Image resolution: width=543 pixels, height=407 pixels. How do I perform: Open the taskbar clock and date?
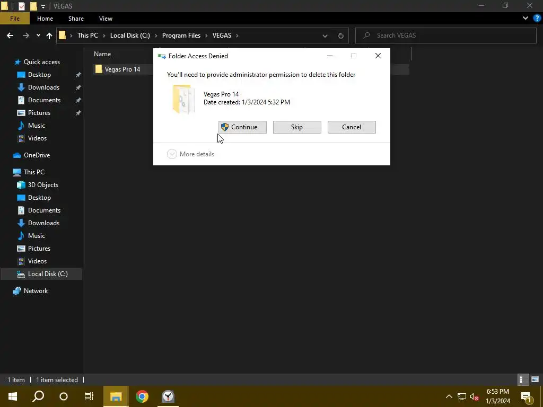(x=497, y=396)
